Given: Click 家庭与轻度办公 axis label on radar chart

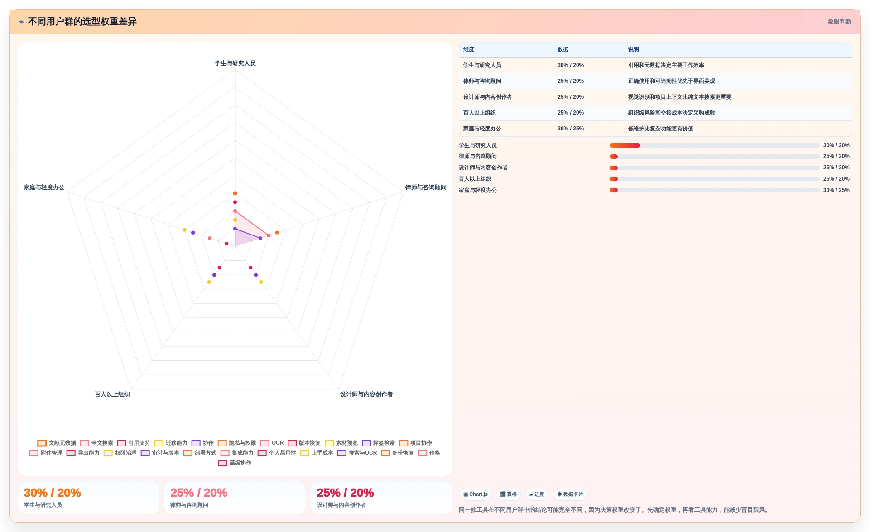Looking at the screenshot, I should [44, 187].
